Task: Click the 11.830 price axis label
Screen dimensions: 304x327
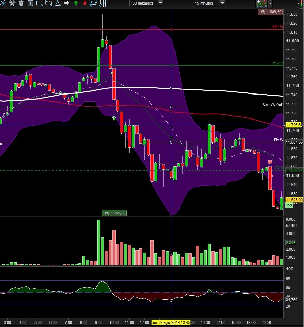Action: [x=291, y=14]
